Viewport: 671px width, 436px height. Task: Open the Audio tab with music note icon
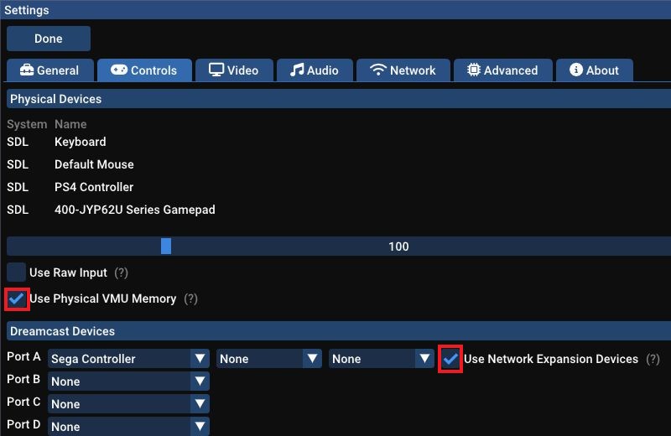pyautogui.click(x=315, y=70)
